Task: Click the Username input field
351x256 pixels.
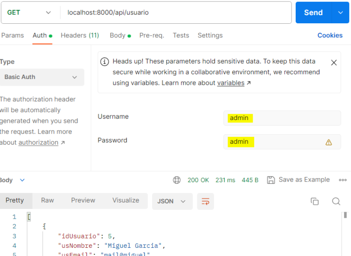Action: (x=282, y=118)
